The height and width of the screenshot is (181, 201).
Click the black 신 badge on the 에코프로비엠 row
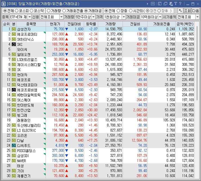tap(14, 90)
